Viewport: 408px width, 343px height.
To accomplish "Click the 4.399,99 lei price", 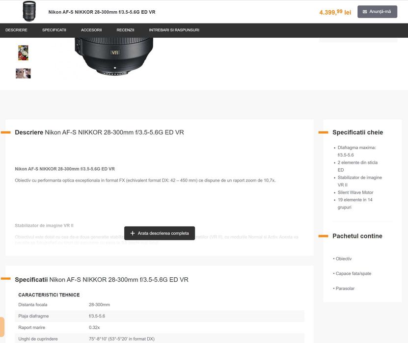I will (335, 12).
